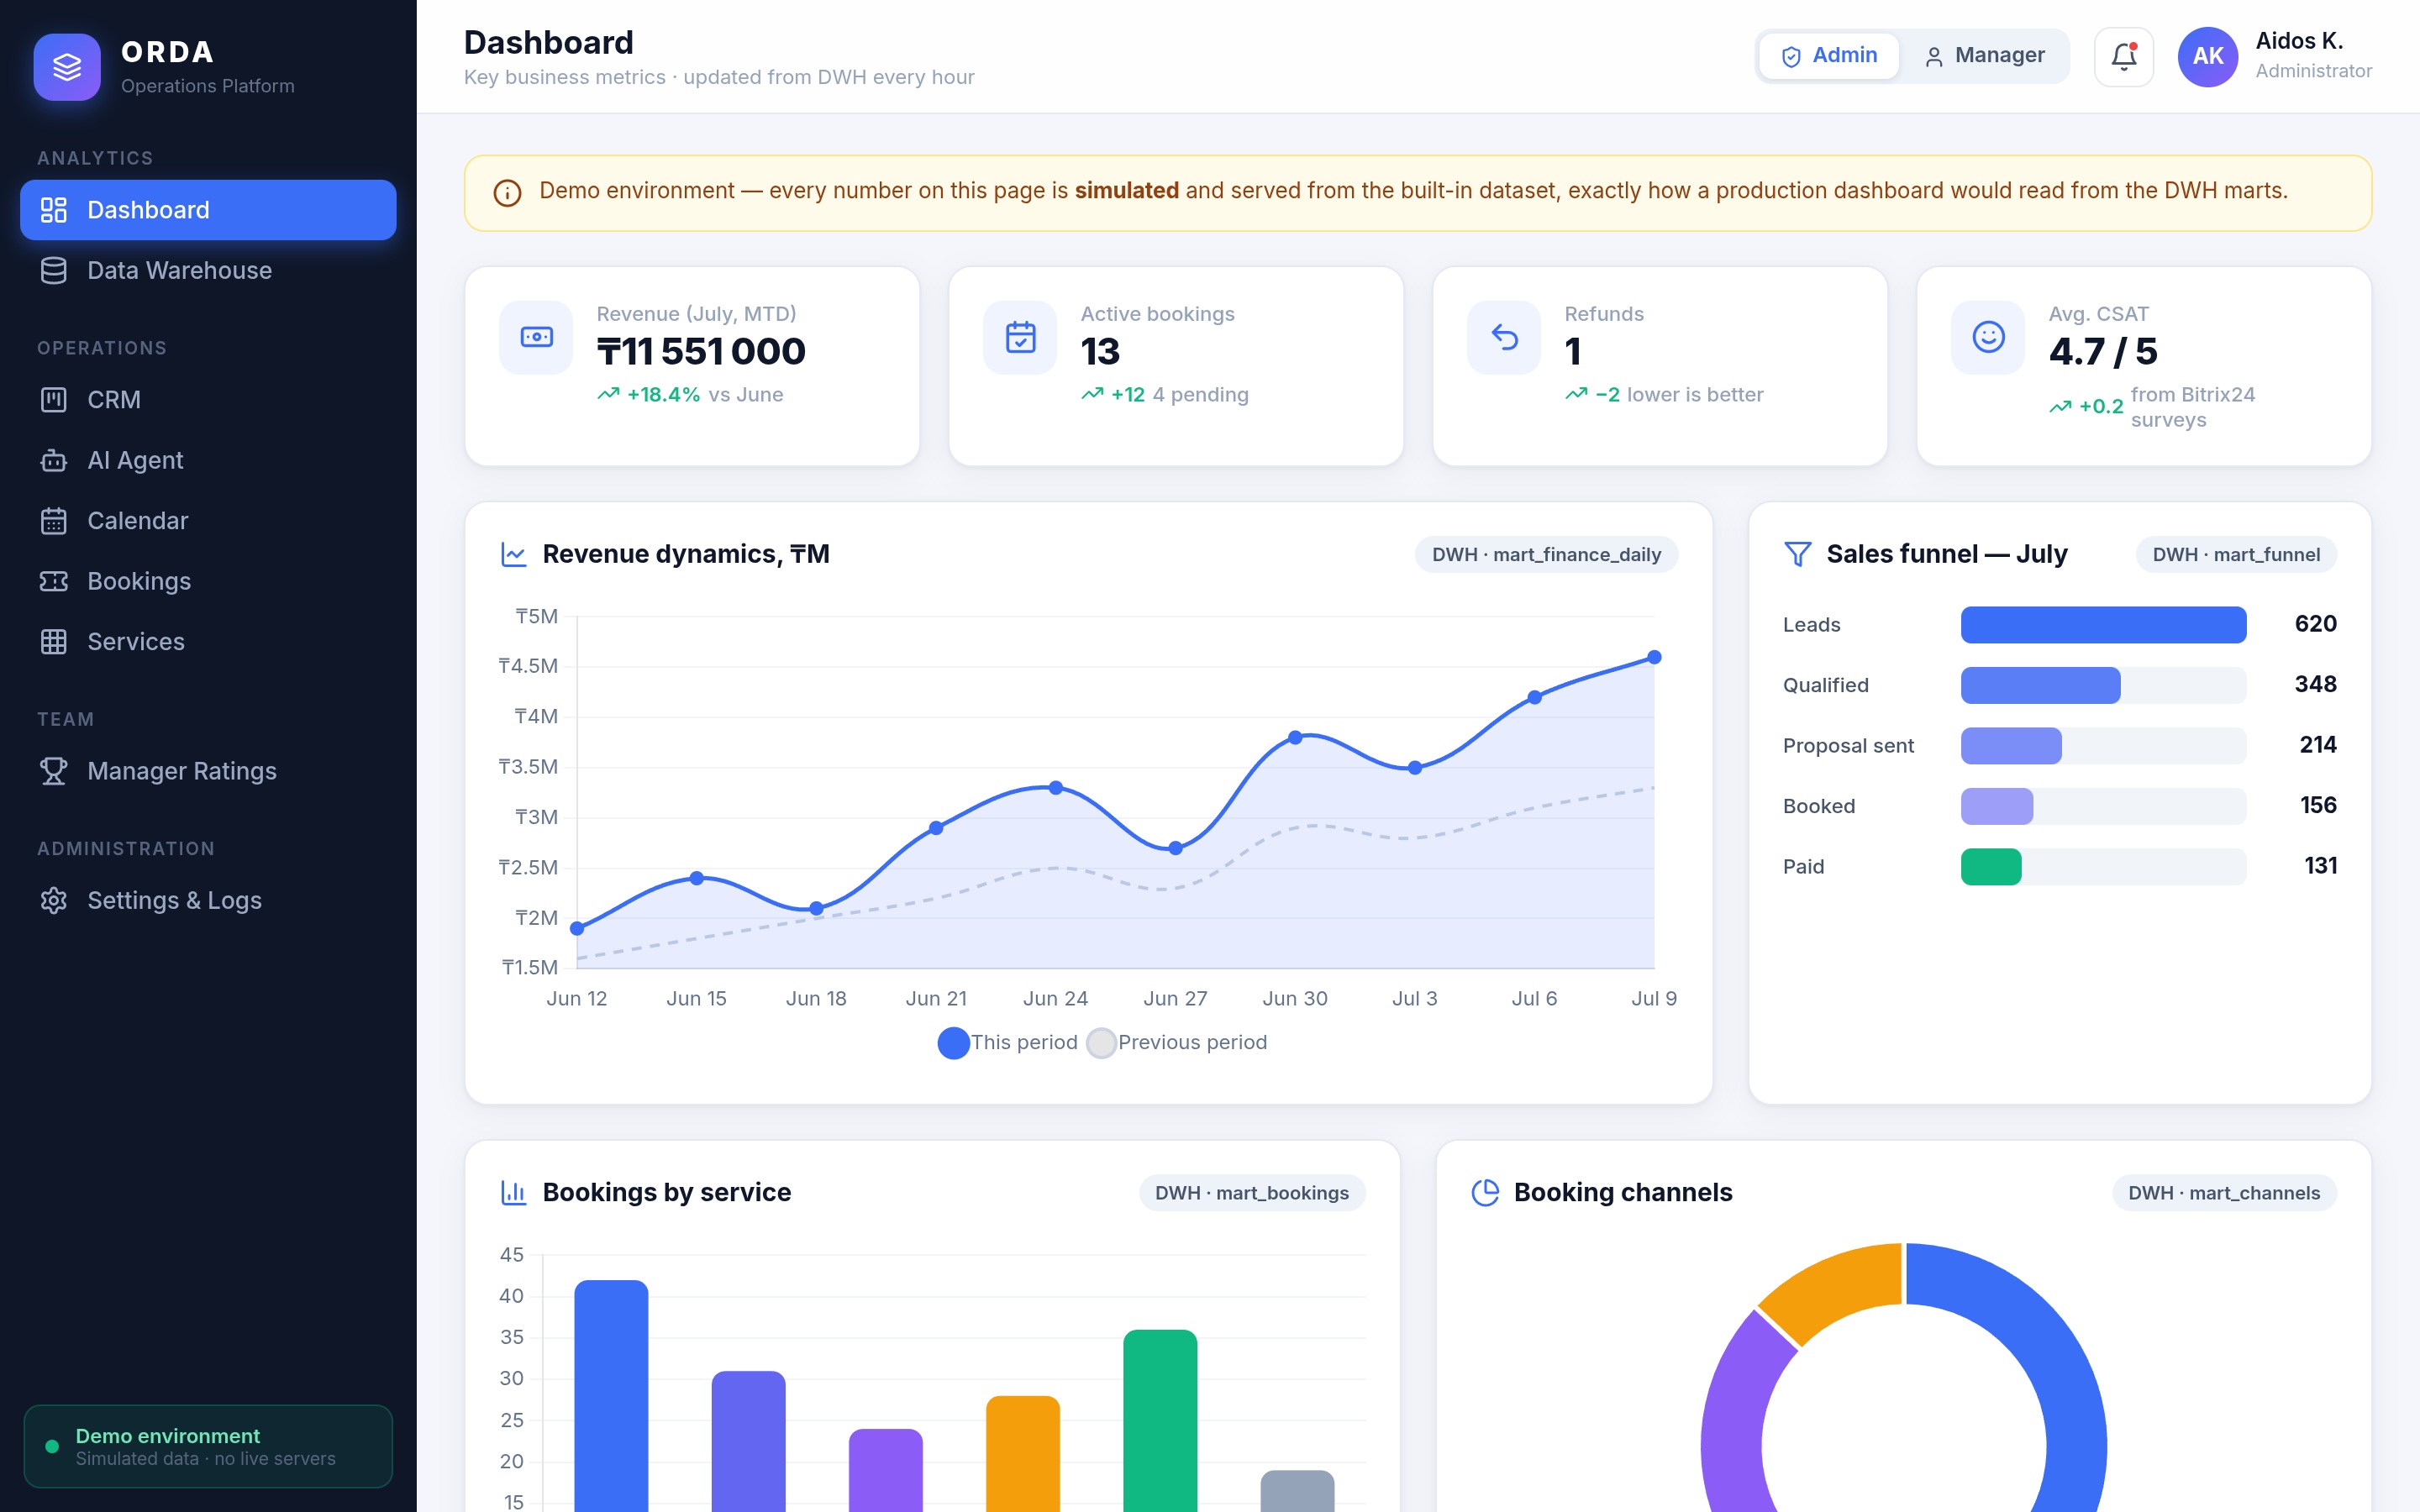Click the Jul 9 data point on chart
The height and width of the screenshot is (1512, 2420).
(1654, 657)
